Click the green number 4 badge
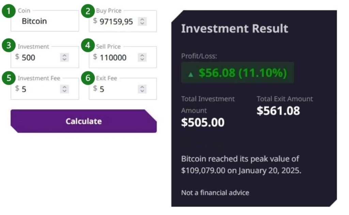Viewport: 349px width, 215px height. [x=88, y=46]
